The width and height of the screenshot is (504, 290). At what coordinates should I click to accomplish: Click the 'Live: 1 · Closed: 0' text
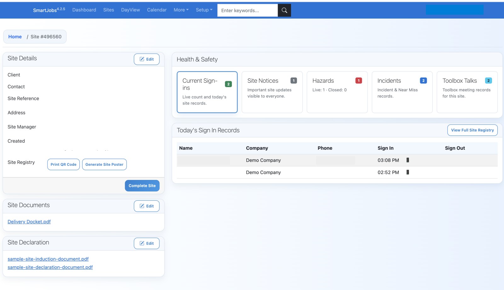[x=329, y=90]
